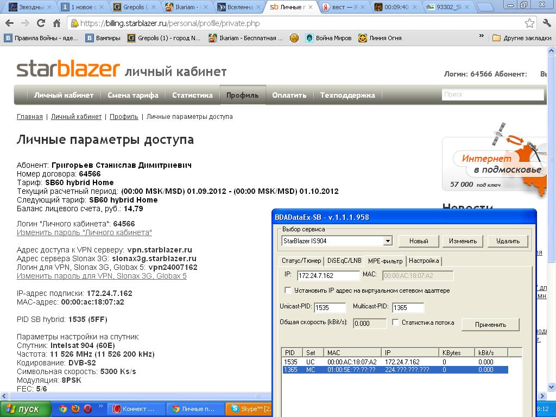
Task: Click the IP field with 172.24.7.162
Action: 328,275
